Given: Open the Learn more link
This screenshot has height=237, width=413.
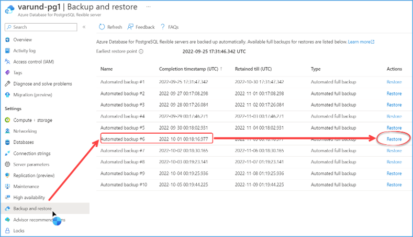Looking at the screenshot, I should click(x=361, y=42).
